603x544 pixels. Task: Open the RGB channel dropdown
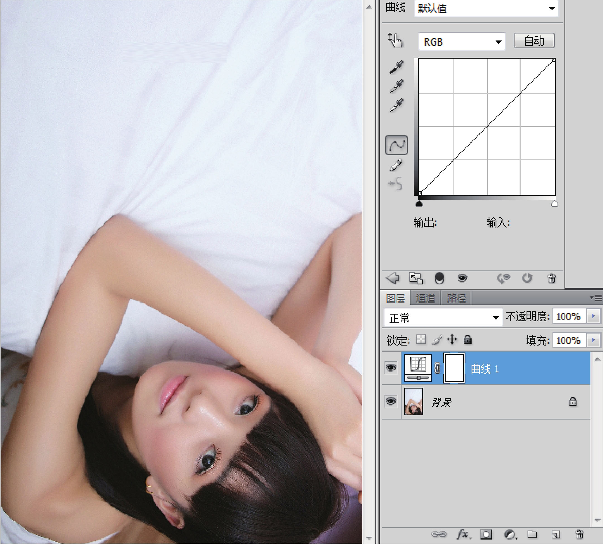point(462,42)
